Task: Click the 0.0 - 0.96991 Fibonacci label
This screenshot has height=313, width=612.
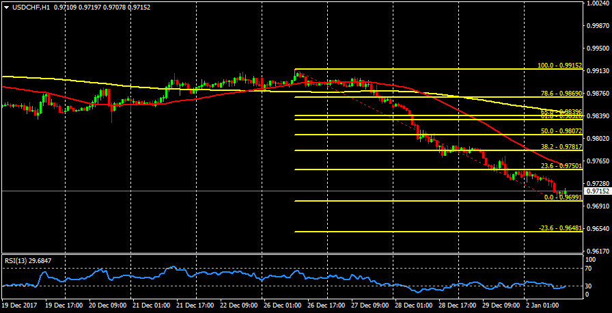Action: (x=562, y=197)
